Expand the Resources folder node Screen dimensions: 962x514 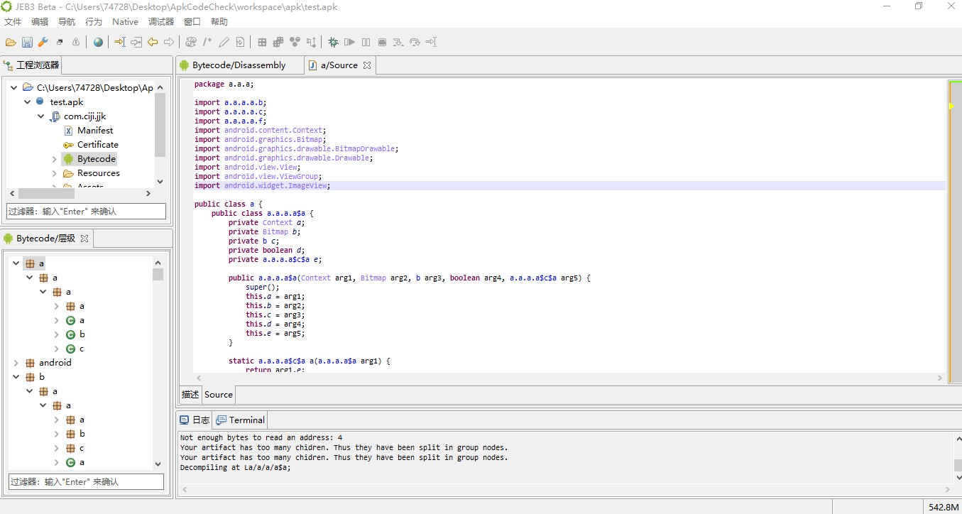55,173
